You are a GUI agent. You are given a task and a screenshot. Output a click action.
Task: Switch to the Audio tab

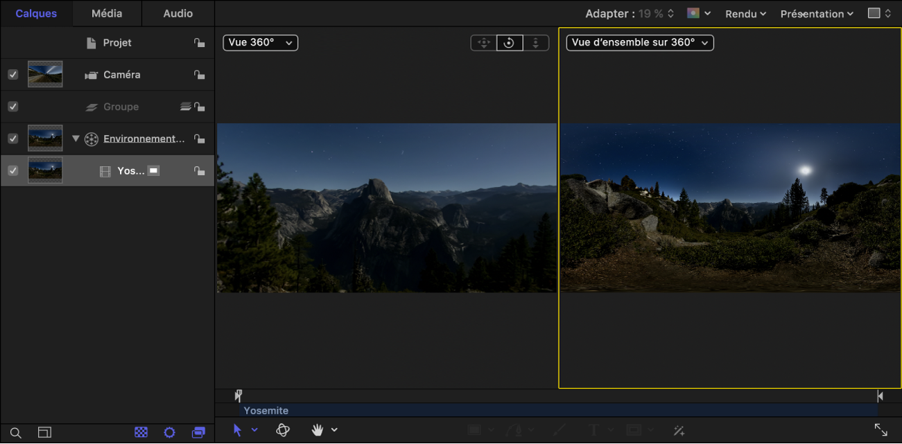178,13
